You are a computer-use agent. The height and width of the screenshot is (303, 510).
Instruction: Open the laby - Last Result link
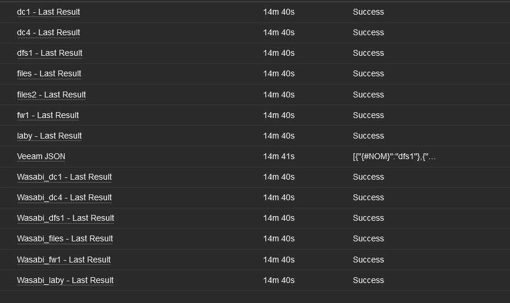click(49, 136)
